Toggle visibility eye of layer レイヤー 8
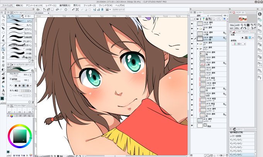263x157 pixels. tap(192, 24)
